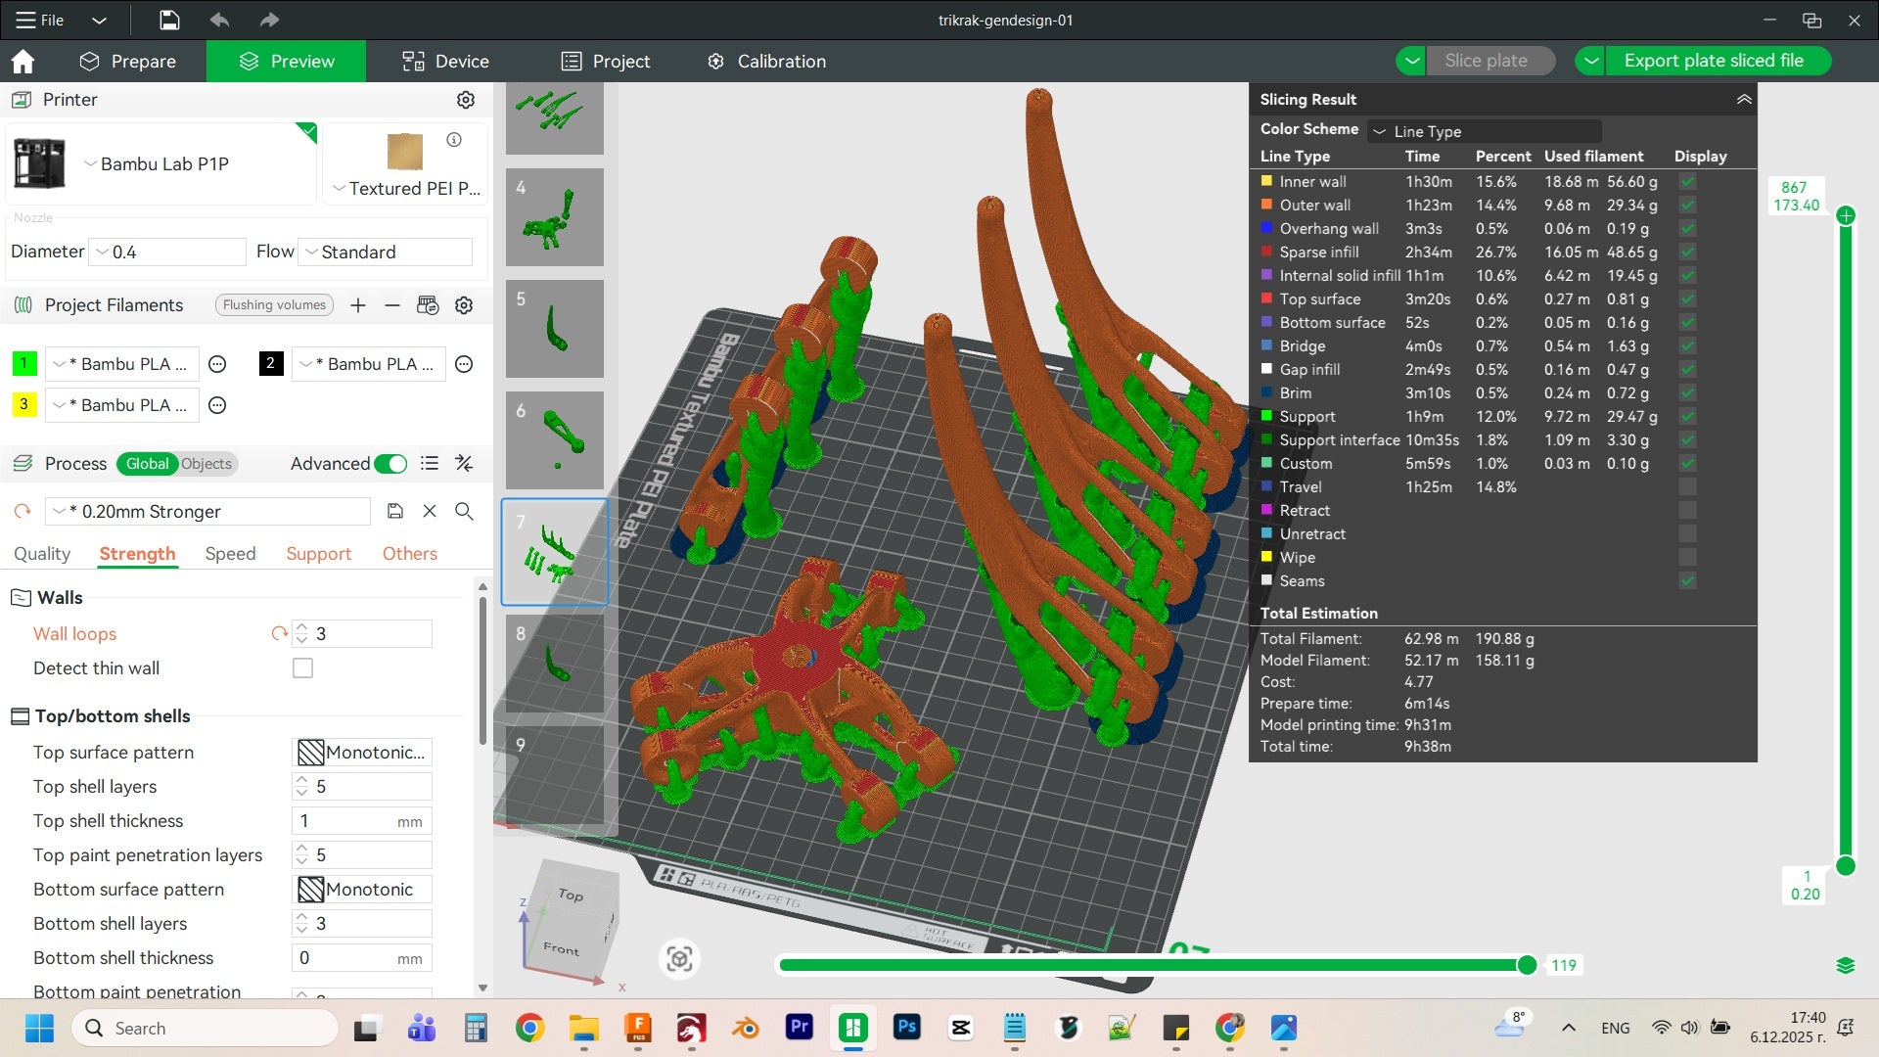Toggle the Advanced mode switch
The image size is (1879, 1057).
391,464
